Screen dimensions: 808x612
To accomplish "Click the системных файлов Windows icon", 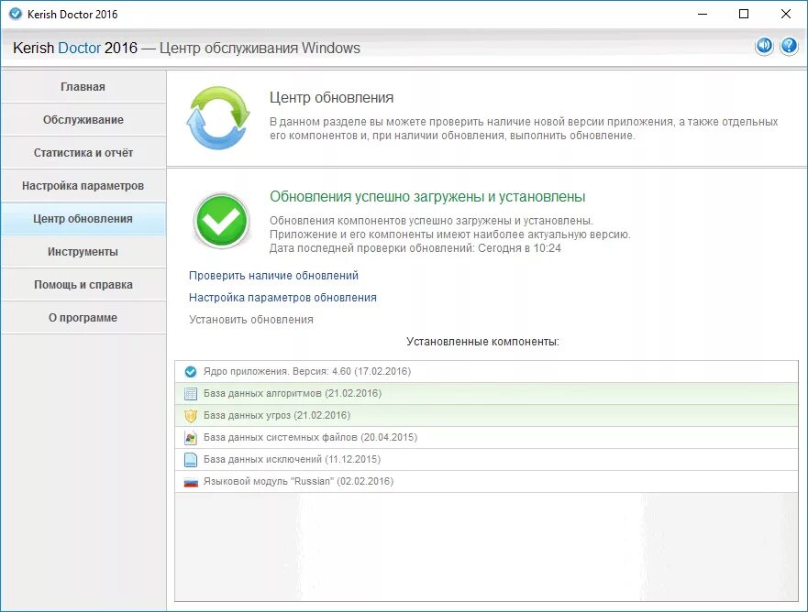I will tap(191, 438).
